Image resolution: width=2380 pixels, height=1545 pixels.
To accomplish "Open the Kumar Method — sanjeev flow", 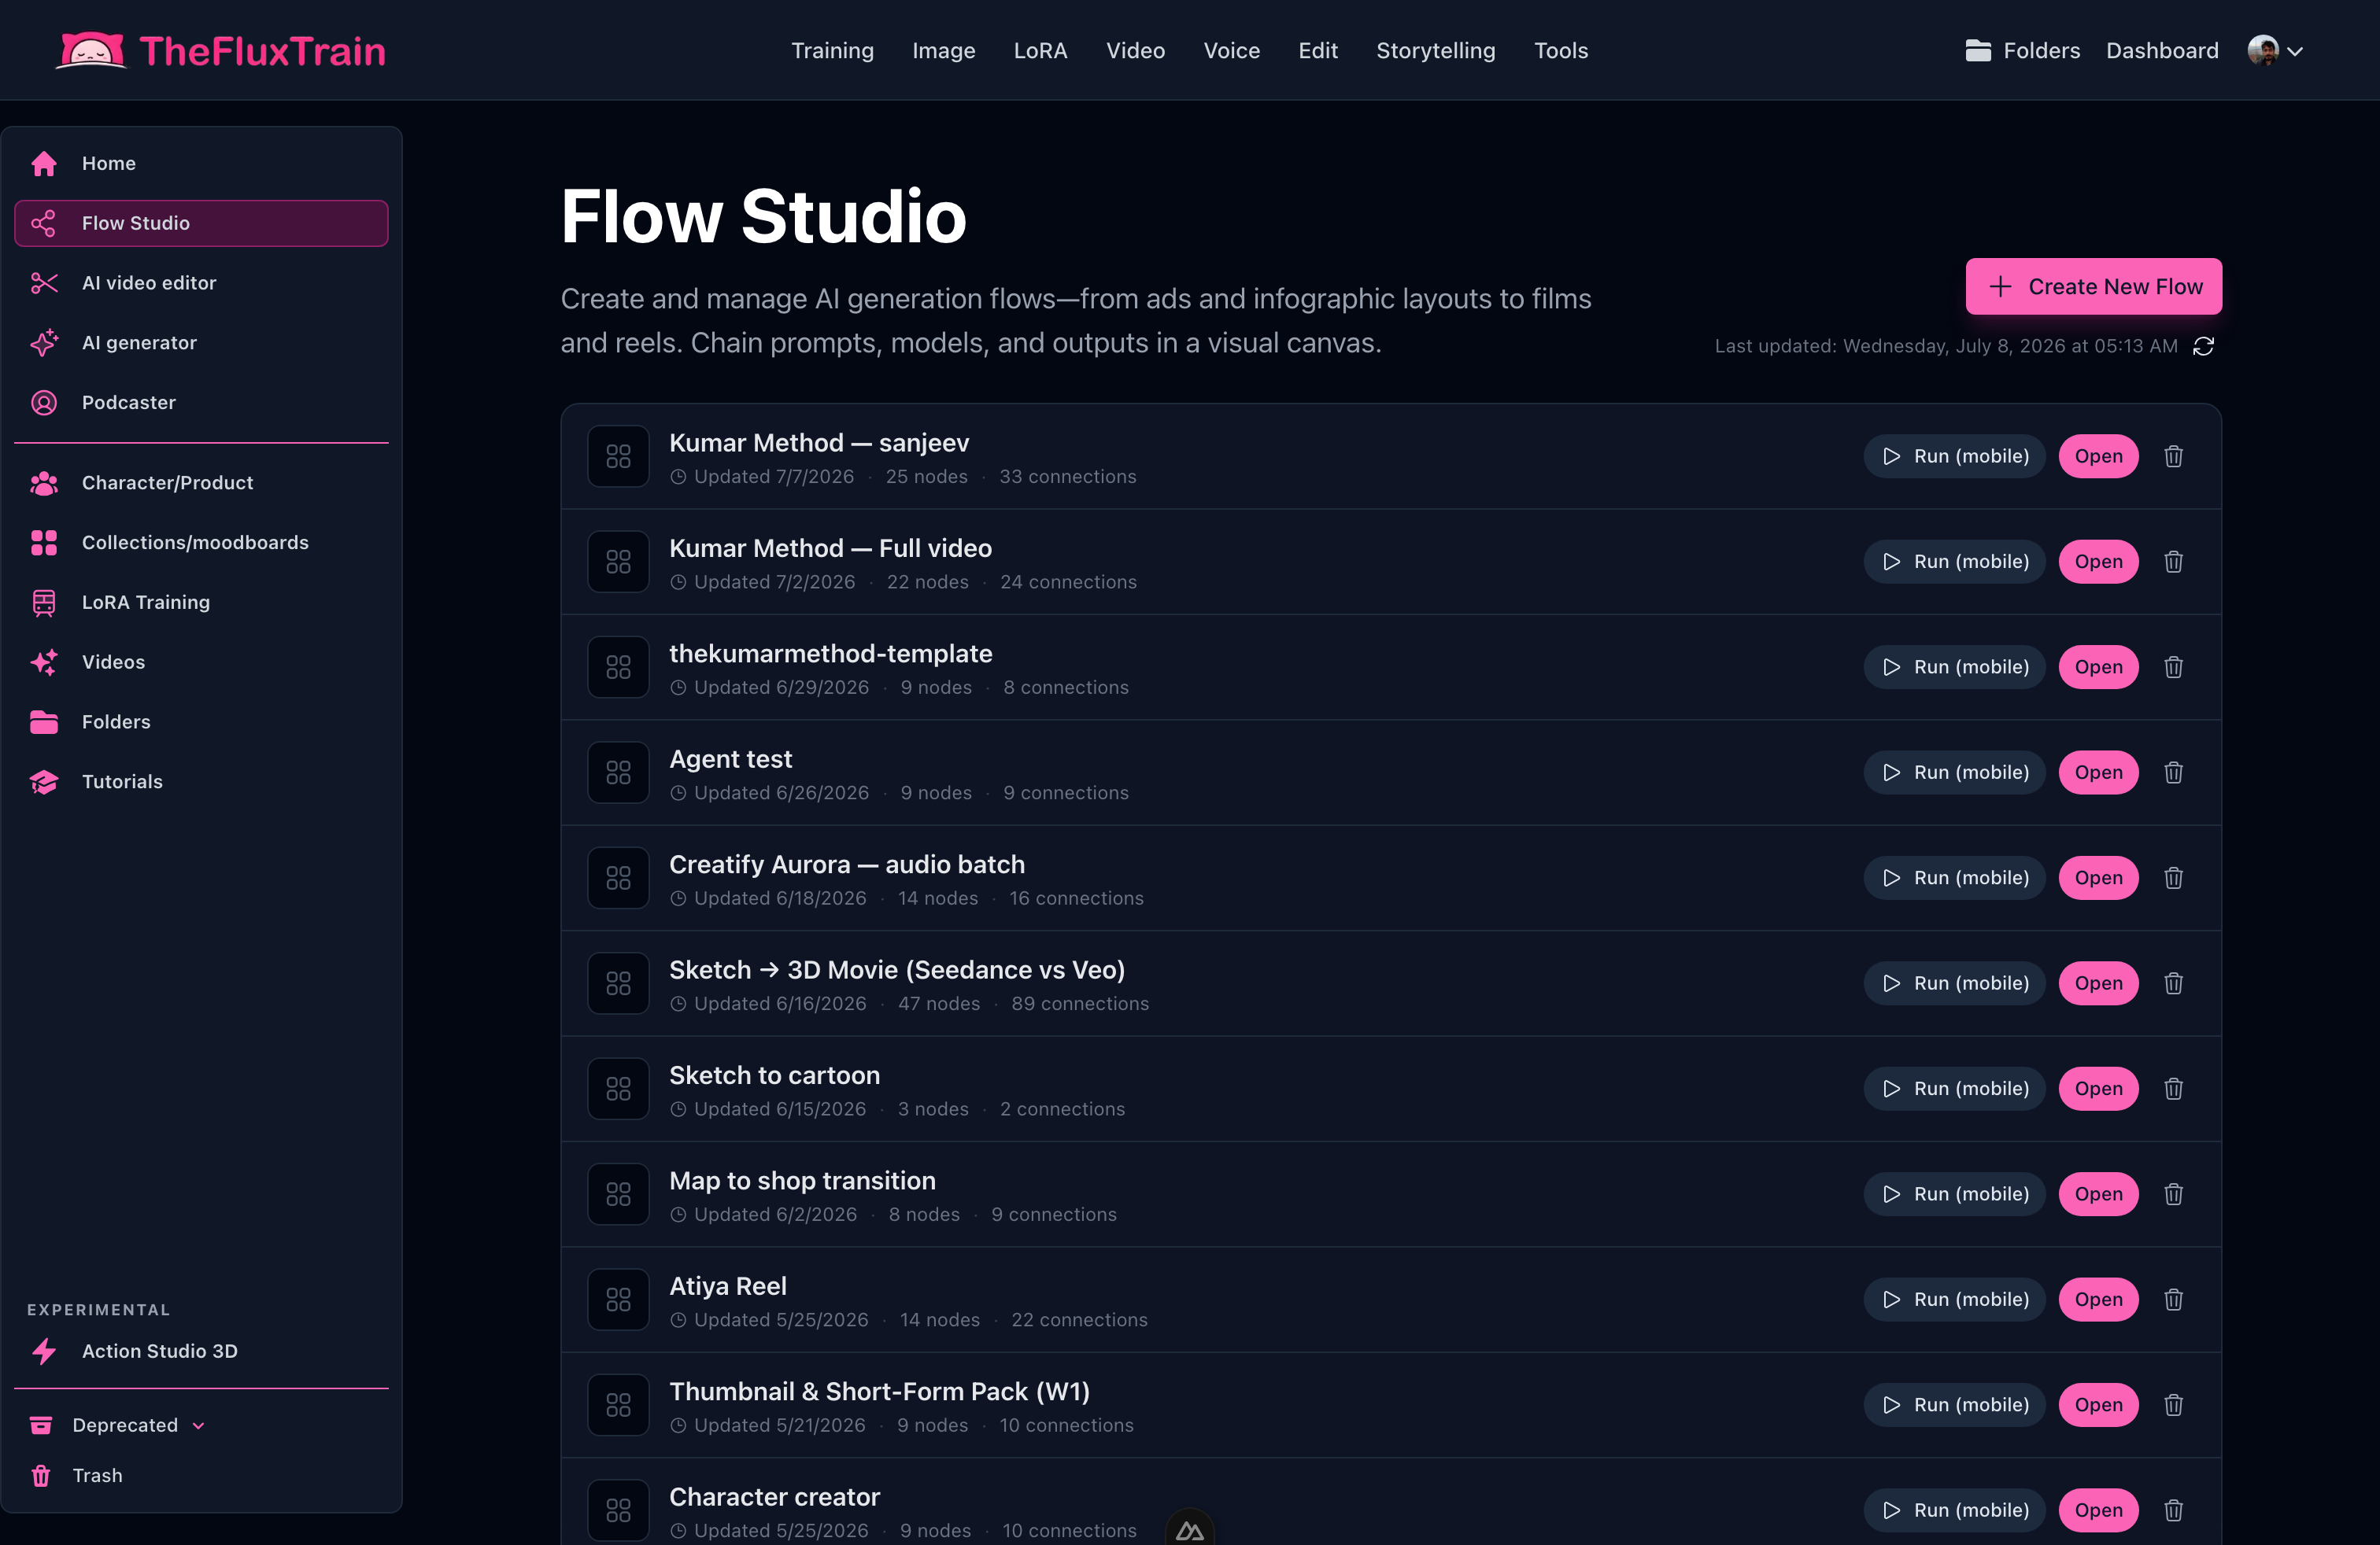I will coord(2098,457).
